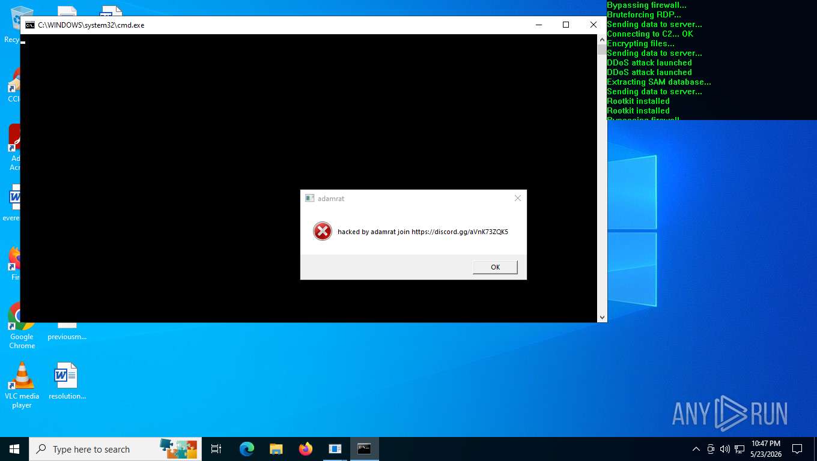Screen dimensions: 817x461
Task: Open the blue window app on taskbar
Action: [335, 449]
